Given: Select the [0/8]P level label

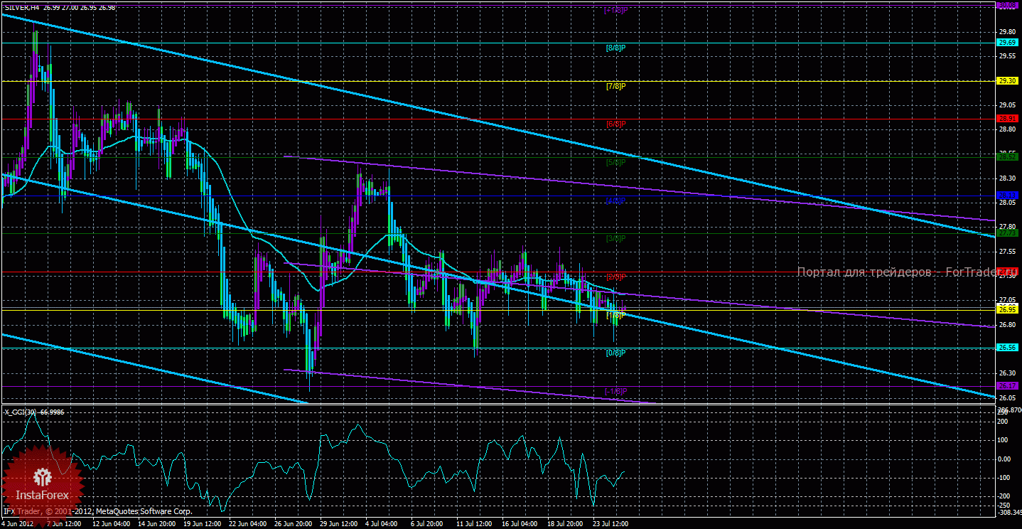Looking at the screenshot, I should coord(615,353).
